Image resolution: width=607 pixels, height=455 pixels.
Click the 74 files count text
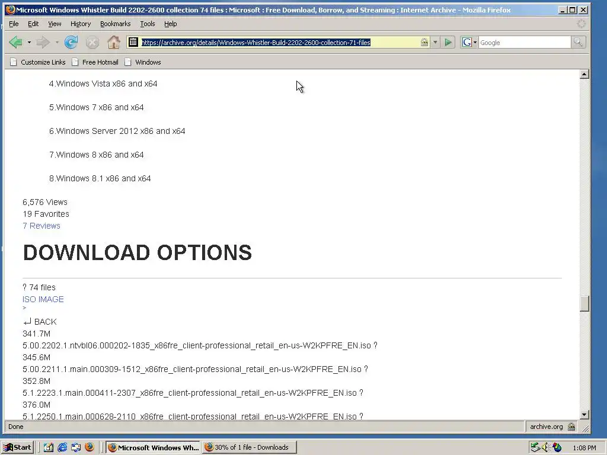point(42,287)
